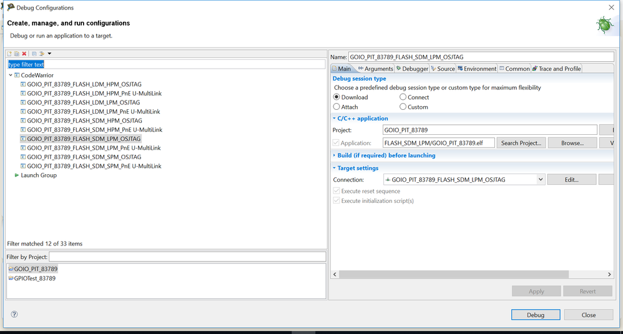This screenshot has width=623, height=334.
Task: Click the Filter by Project field
Action: 187,257
